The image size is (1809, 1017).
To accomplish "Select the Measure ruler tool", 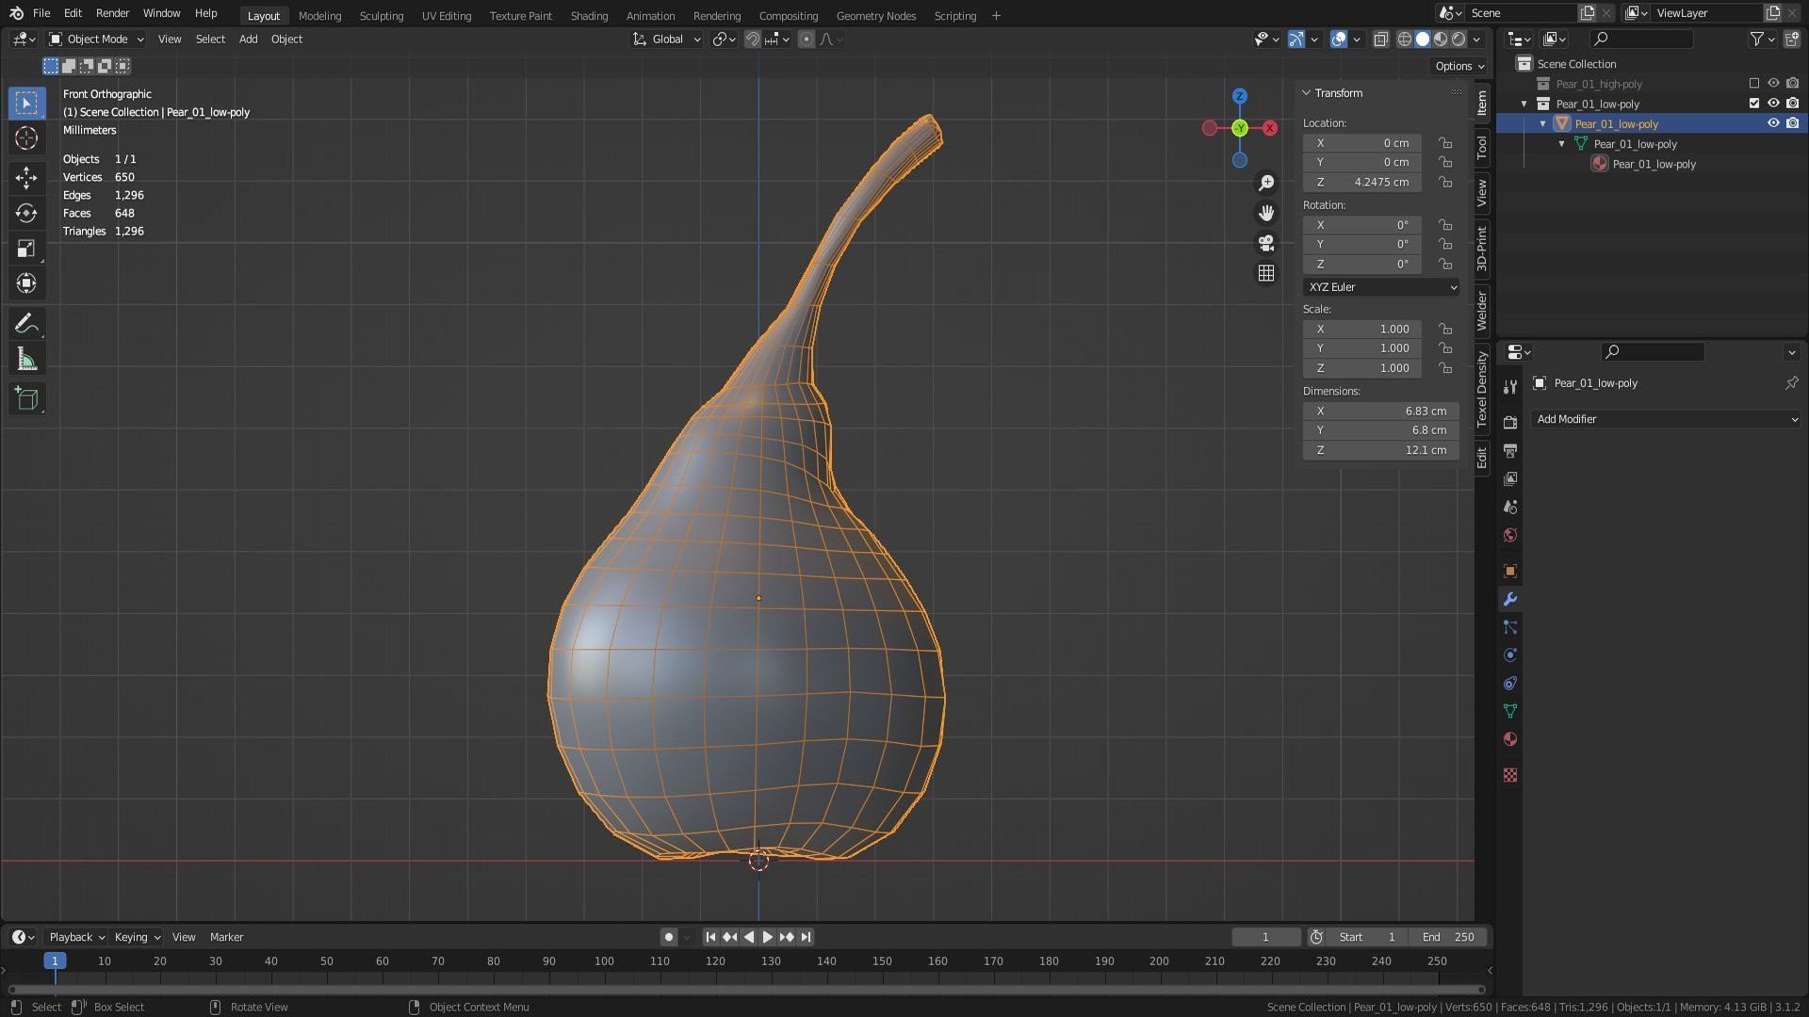I will 26,360.
